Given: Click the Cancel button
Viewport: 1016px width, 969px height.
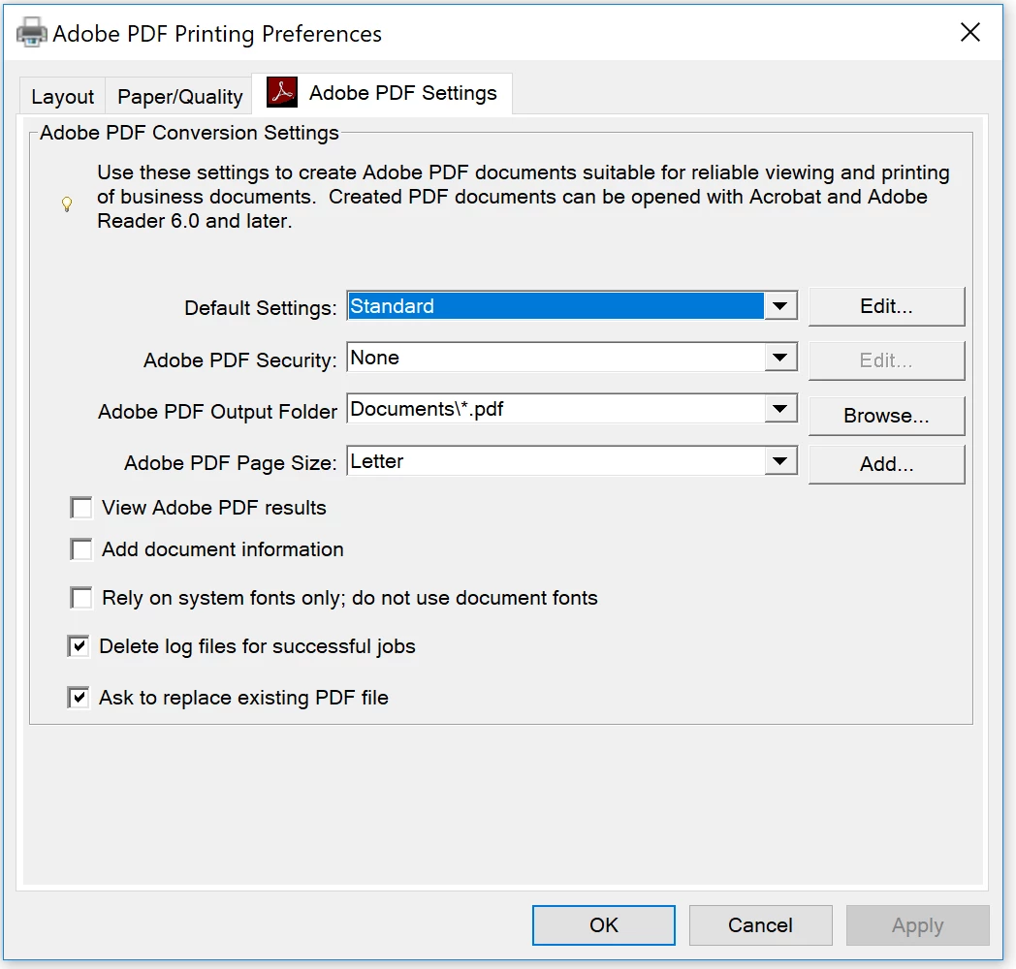Looking at the screenshot, I should 761,925.
